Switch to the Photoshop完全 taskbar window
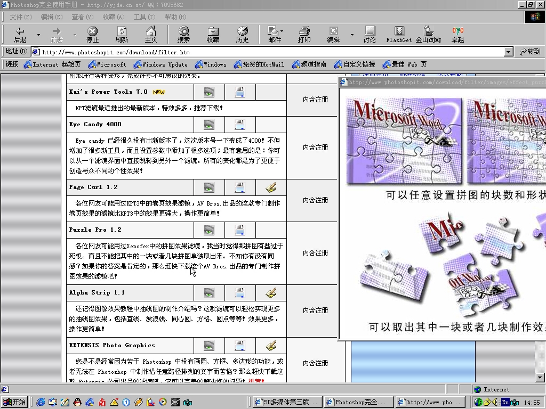This screenshot has width=546, height=409. pos(359,402)
